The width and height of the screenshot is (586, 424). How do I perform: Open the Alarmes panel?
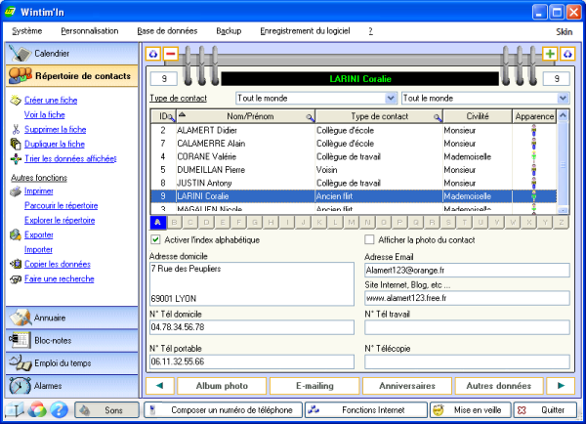tap(71, 386)
